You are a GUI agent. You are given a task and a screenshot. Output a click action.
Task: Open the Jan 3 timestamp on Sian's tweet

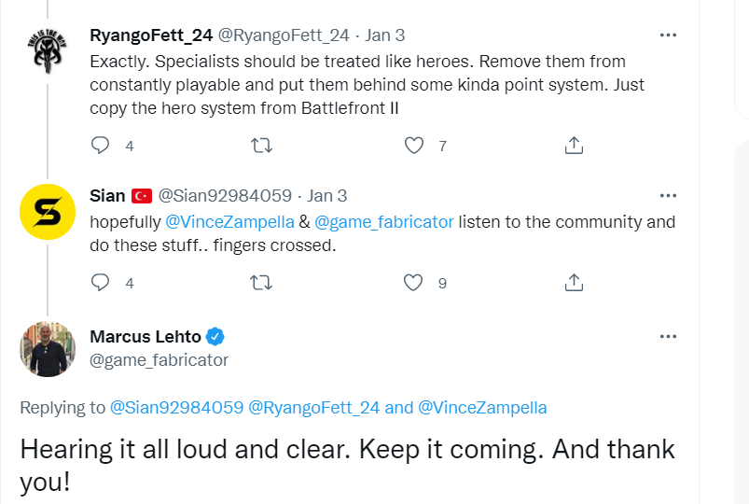pyautogui.click(x=327, y=196)
